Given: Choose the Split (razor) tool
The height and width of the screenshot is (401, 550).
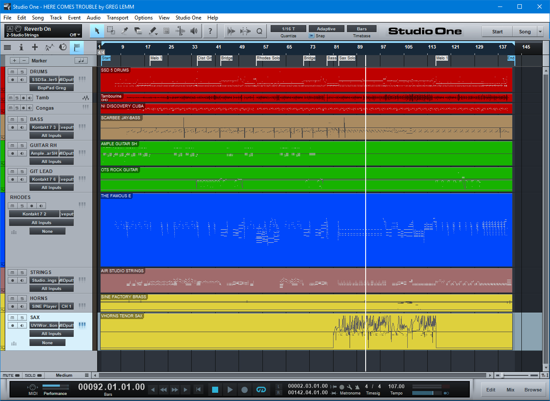Looking at the screenshot, I should tap(125, 31).
